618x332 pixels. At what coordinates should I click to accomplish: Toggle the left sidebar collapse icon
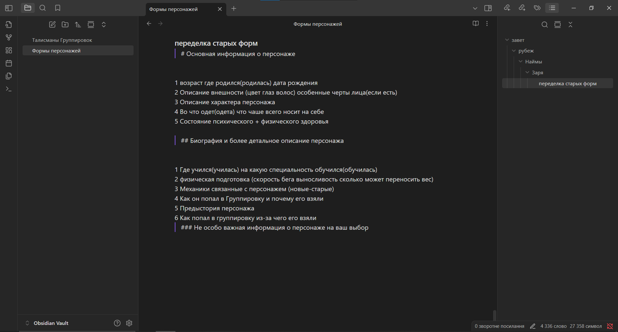coord(9,8)
